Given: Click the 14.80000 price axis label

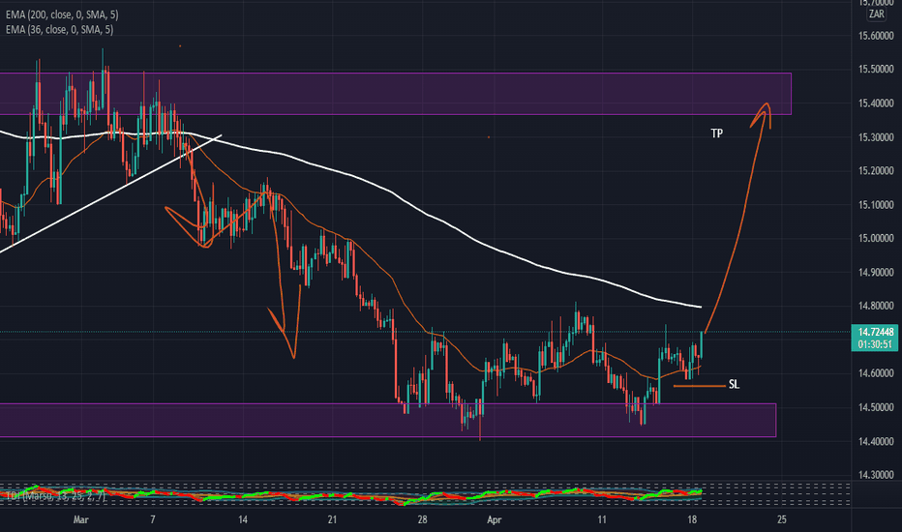Looking at the screenshot, I should pos(876,306).
